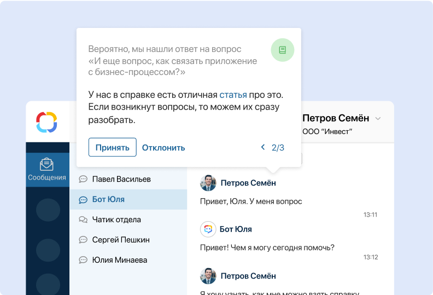
Task: Click the first gray circle sidebar placeholder
Action: pyautogui.click(x=48, y=210)
